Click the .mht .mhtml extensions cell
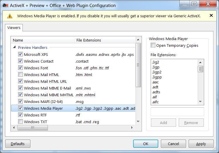Viewport: 219px width, 153px height. click(x=85, y=95)
